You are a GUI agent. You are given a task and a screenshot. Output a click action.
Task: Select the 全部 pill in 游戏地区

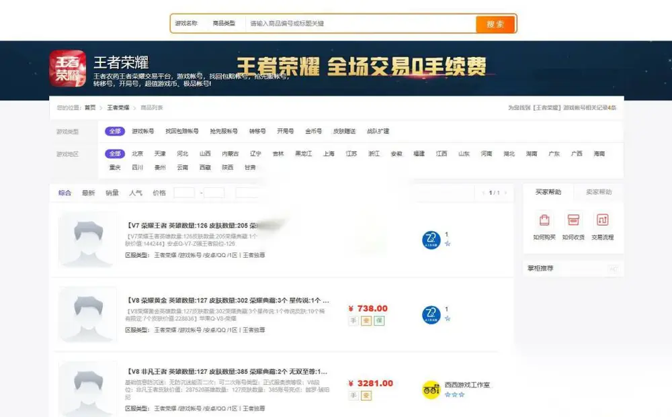(x=115, y=153)
